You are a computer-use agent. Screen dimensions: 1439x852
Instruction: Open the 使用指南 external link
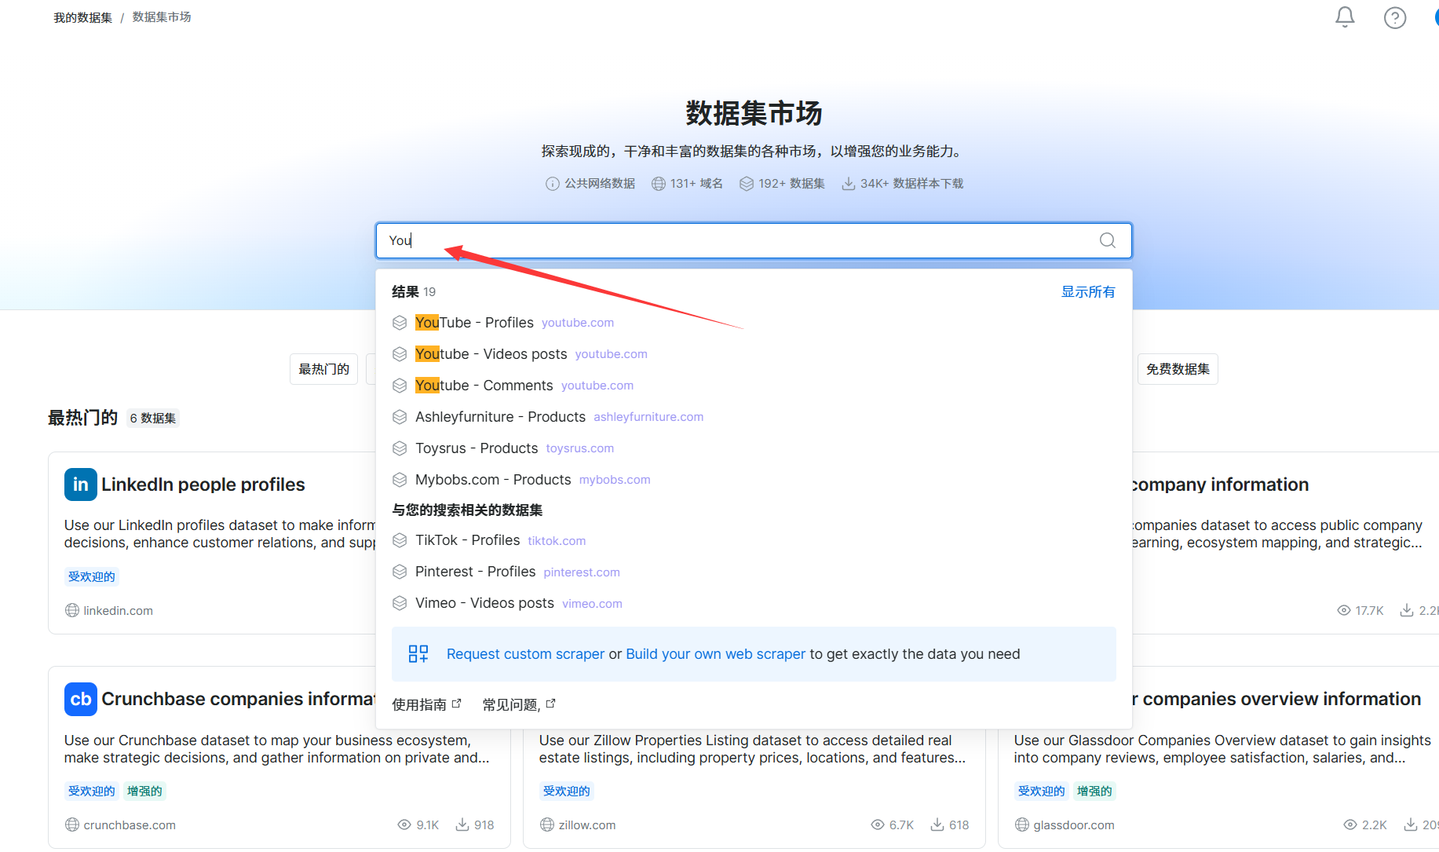(426, 704)
